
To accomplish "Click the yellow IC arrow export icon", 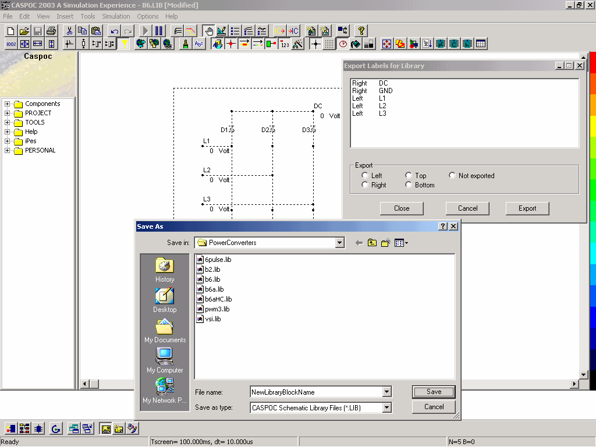I will click(279, 31).
